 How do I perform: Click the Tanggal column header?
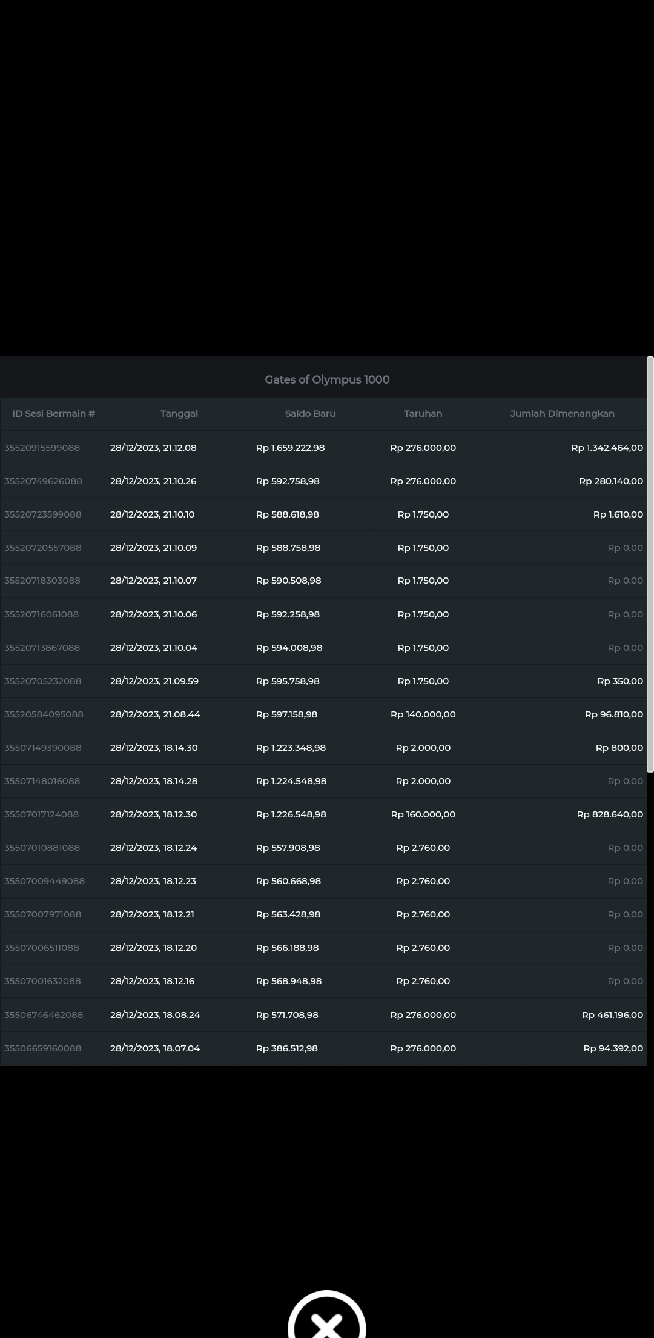[x=179, y=414]
